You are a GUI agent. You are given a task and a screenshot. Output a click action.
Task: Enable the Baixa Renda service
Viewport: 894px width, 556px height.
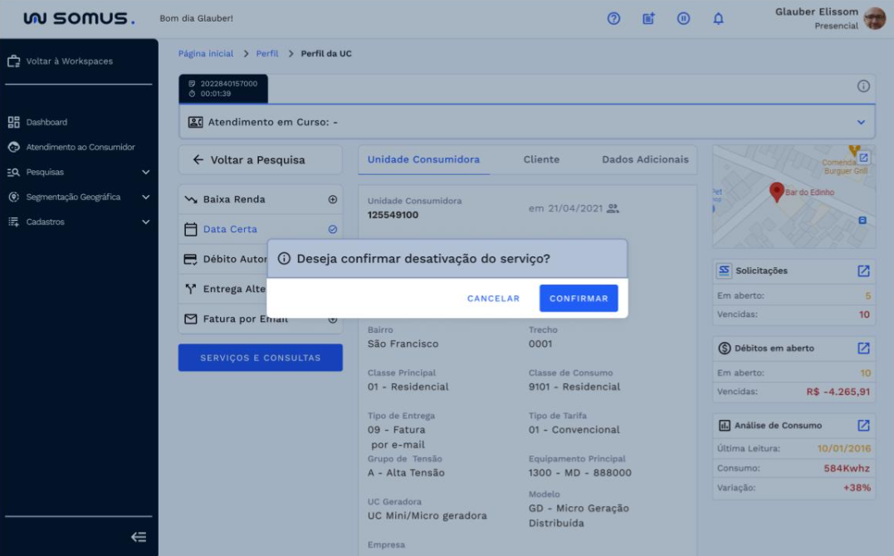coord(333,200)
